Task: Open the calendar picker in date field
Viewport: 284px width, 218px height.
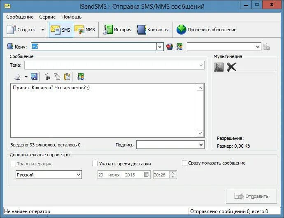Action: (x=147, y=174)
